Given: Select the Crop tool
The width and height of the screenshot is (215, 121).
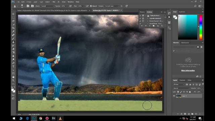Looking at the screenshot, I should point(13,28).
